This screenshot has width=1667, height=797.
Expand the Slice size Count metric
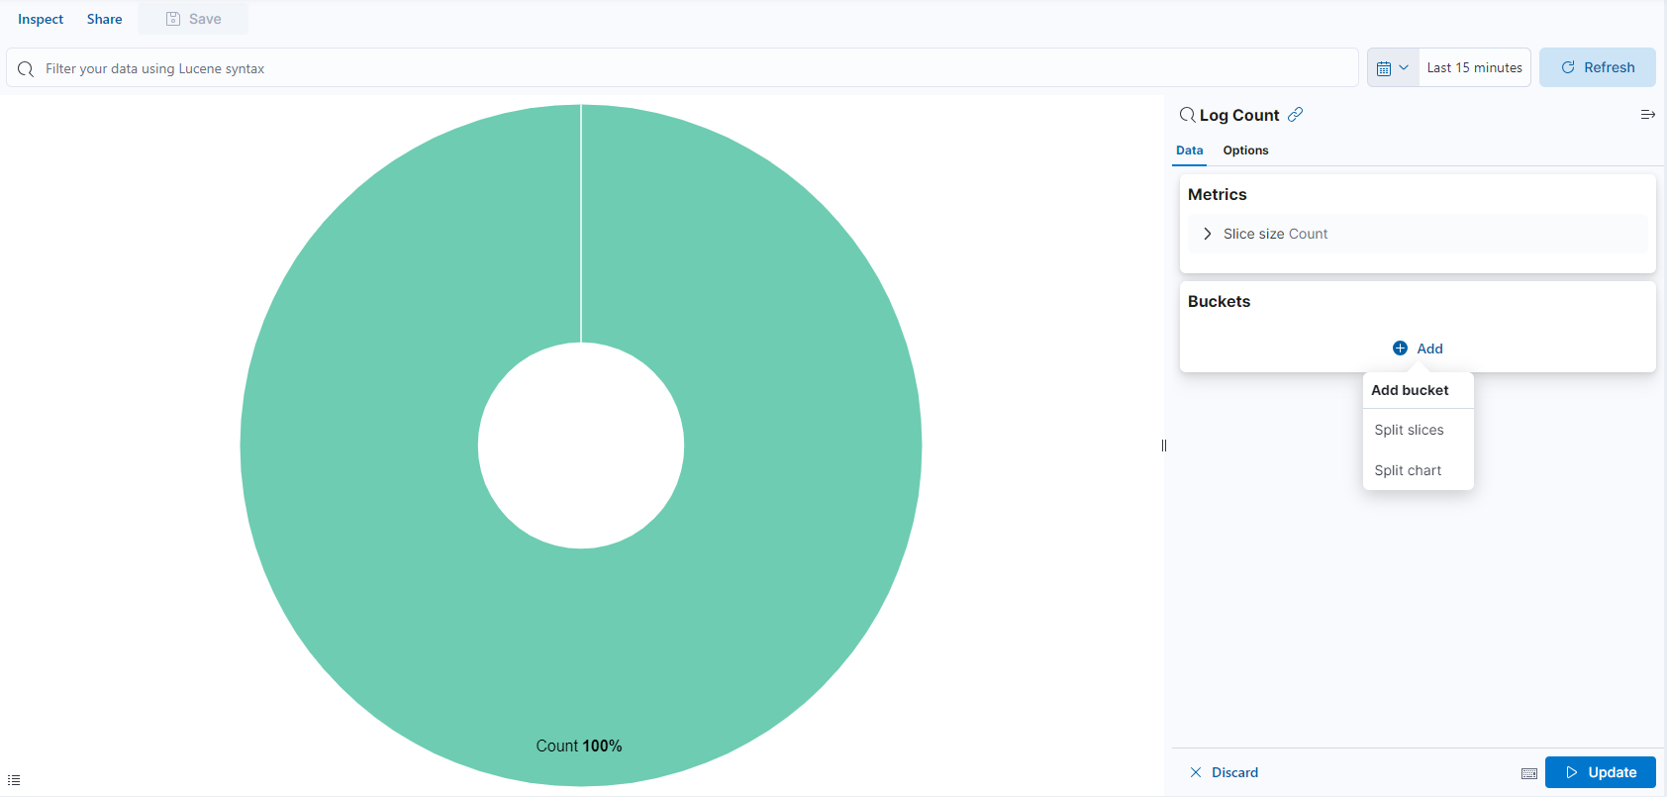1418,234
